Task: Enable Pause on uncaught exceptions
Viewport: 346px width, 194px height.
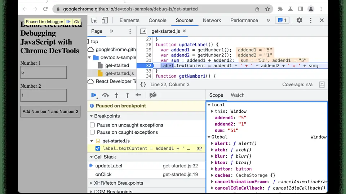Action: click(x=92, y=125)
